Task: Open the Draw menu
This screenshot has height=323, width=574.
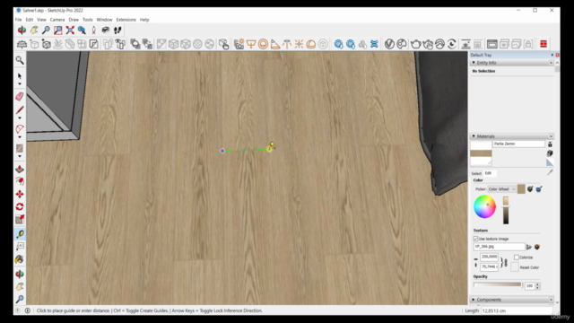Action: (x=74, y=20)
